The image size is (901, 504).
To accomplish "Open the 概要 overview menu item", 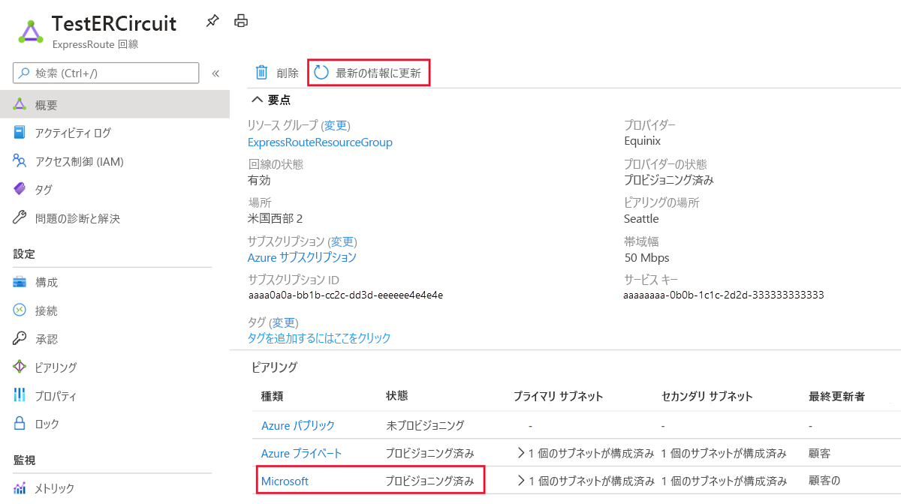I will [x=115, y=104].
